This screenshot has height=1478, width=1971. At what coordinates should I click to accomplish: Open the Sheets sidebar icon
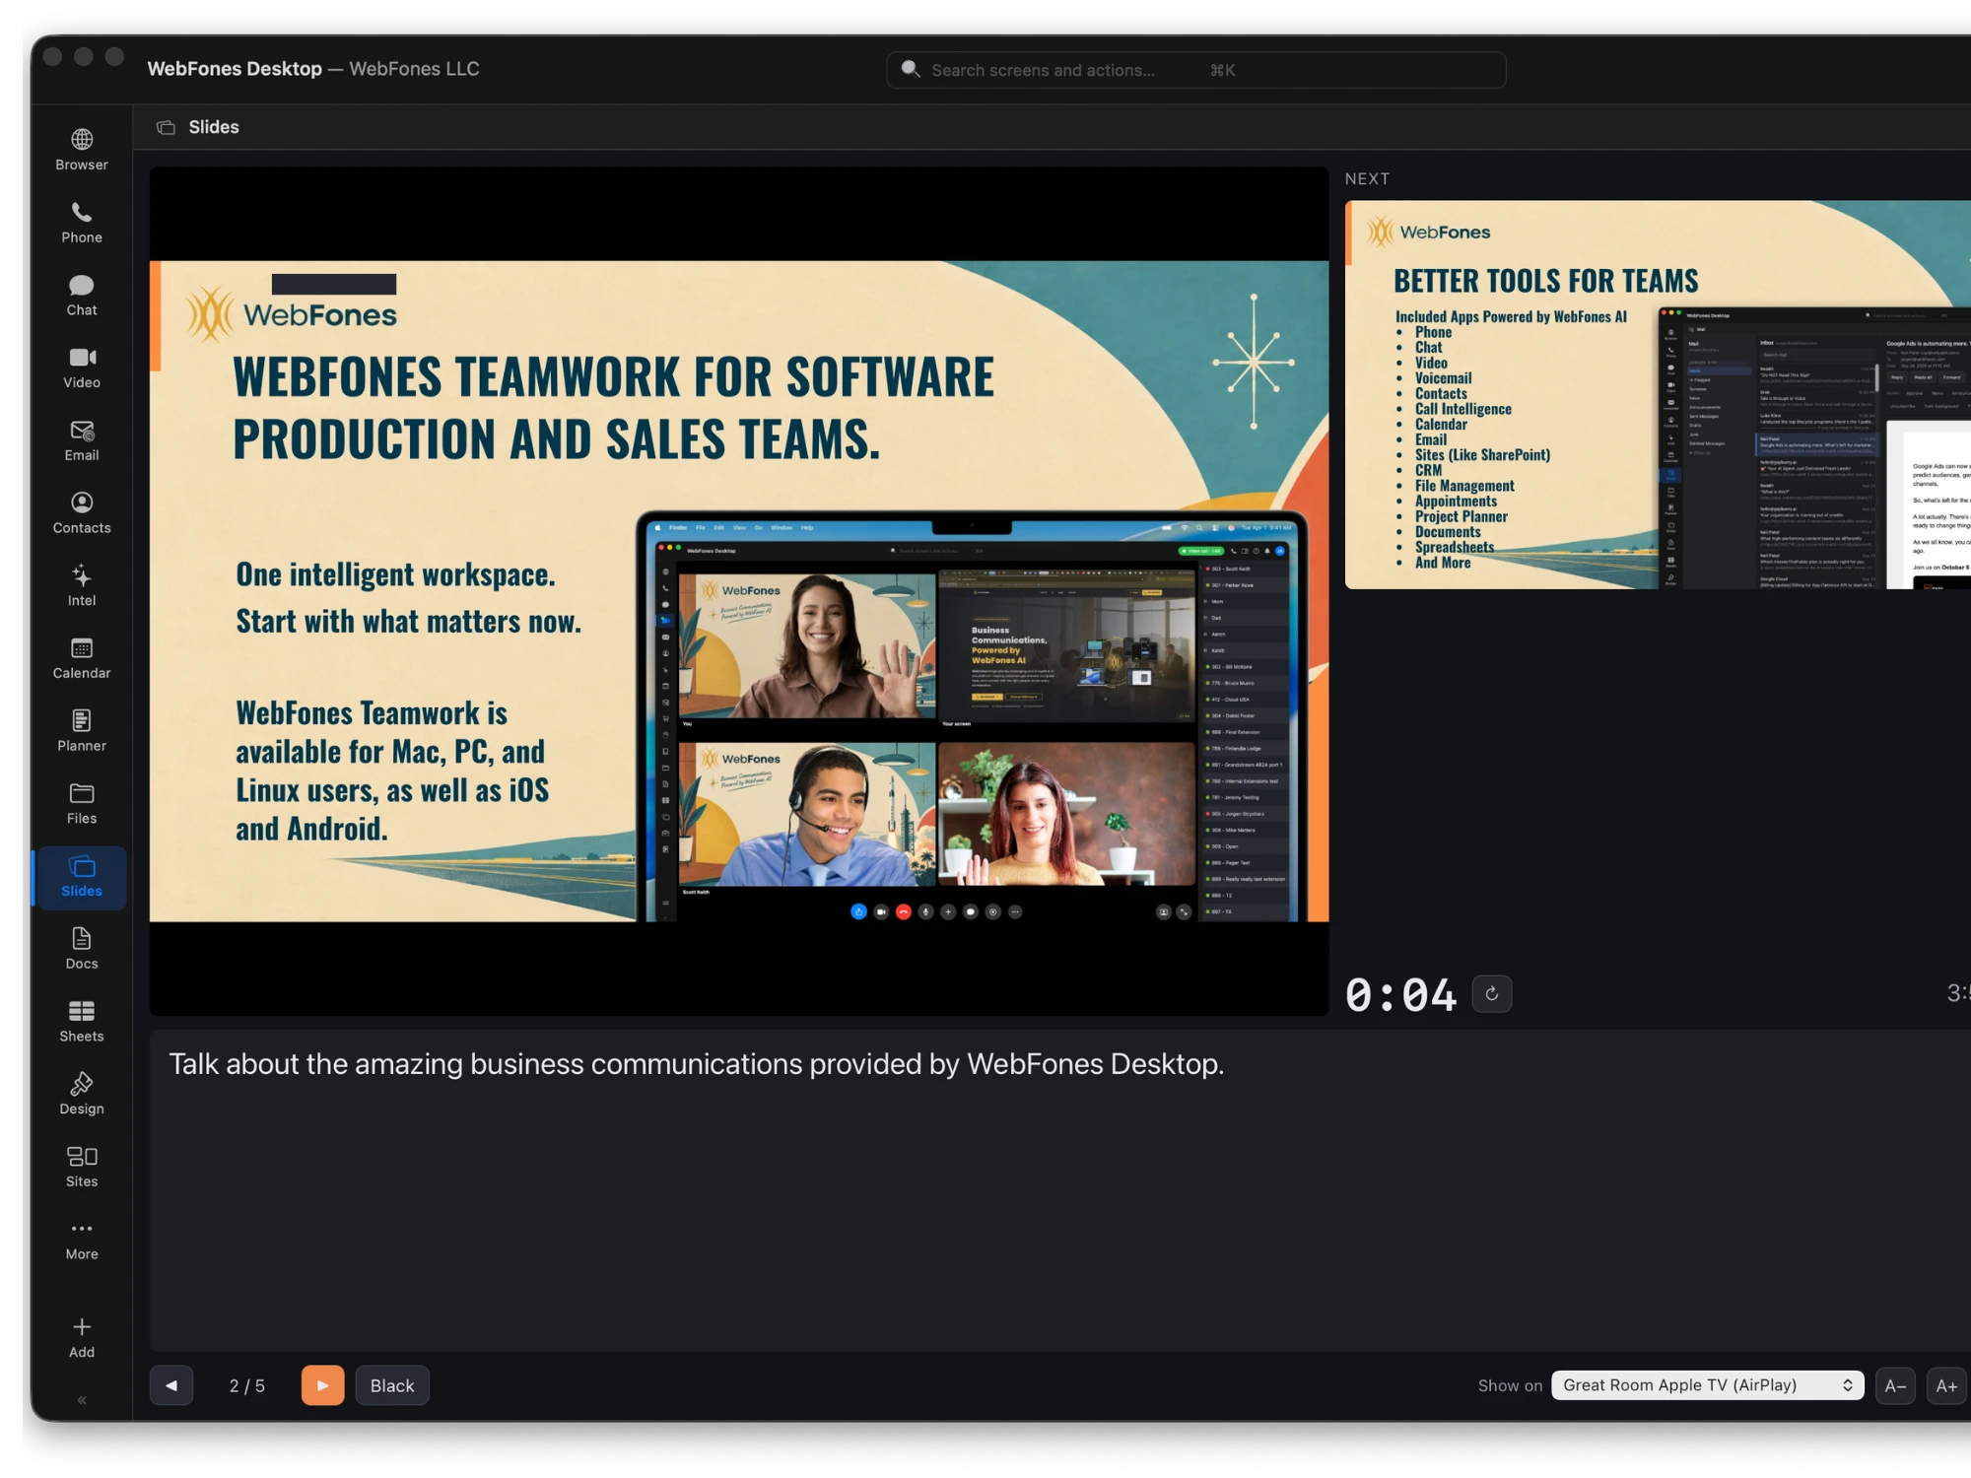click(82, 1022)
